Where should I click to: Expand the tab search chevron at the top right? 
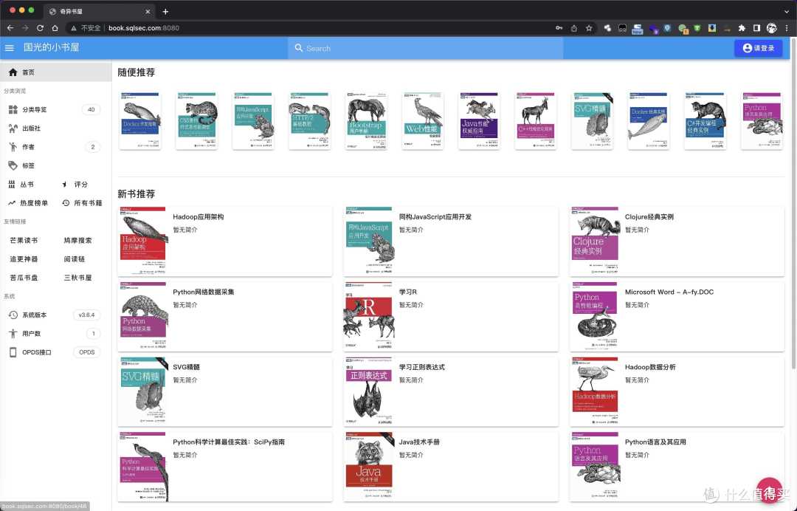coord(787,11)
